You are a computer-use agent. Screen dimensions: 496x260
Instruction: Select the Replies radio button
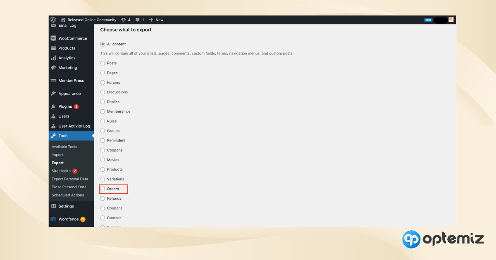103,102
